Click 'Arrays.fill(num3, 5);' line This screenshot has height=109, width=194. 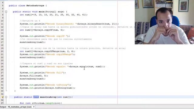pos(34,76)
